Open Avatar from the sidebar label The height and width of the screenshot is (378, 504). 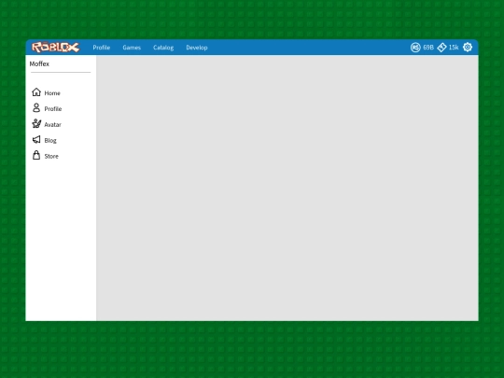tap(52, 125)
